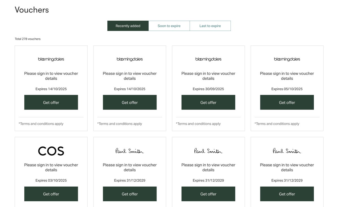Image resolution: width=339 pixels, height=207 pixels.
Task: Open terms and conditions on 30/09/2025 voucher
Action: tap(198, 124)
